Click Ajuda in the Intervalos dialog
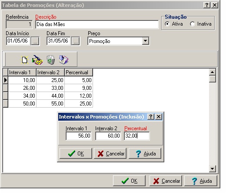 (145, 154)
